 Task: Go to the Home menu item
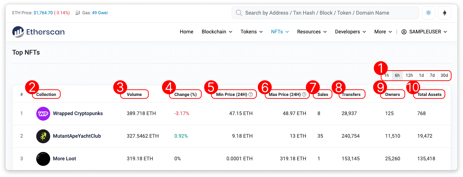point(186,32)
